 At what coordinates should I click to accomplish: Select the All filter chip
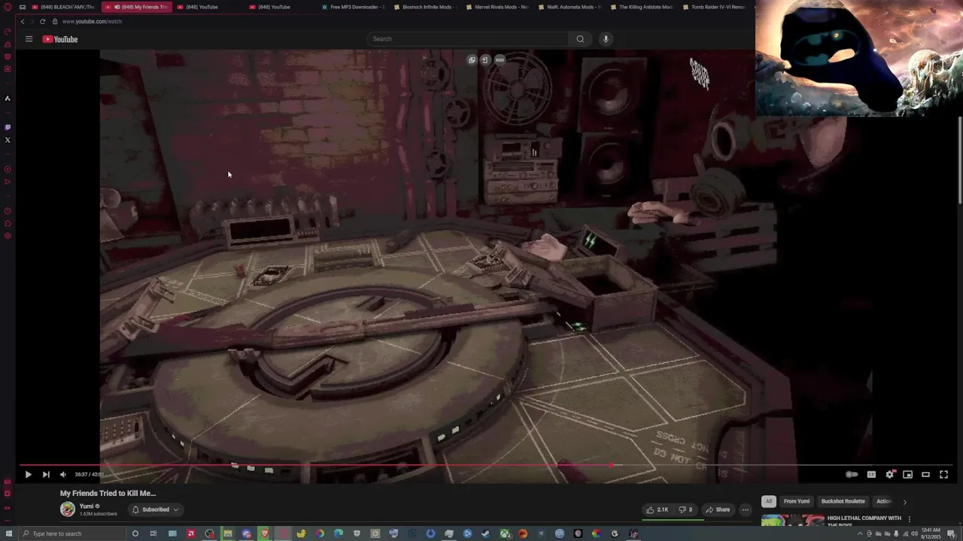click(x=768, y=501)
